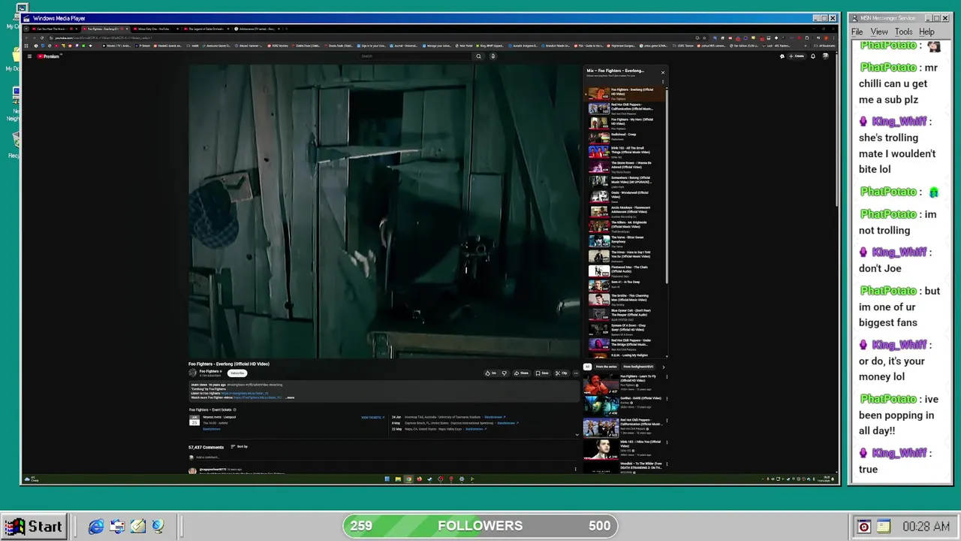
Task: Click the Add a comment field
Action: 383,457
